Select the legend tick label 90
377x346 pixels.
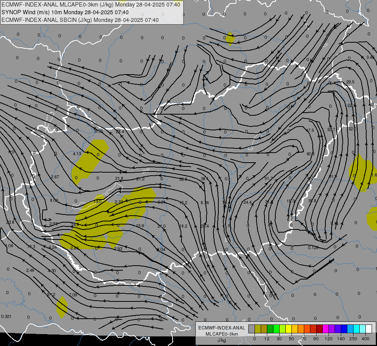tap(316, 339)
